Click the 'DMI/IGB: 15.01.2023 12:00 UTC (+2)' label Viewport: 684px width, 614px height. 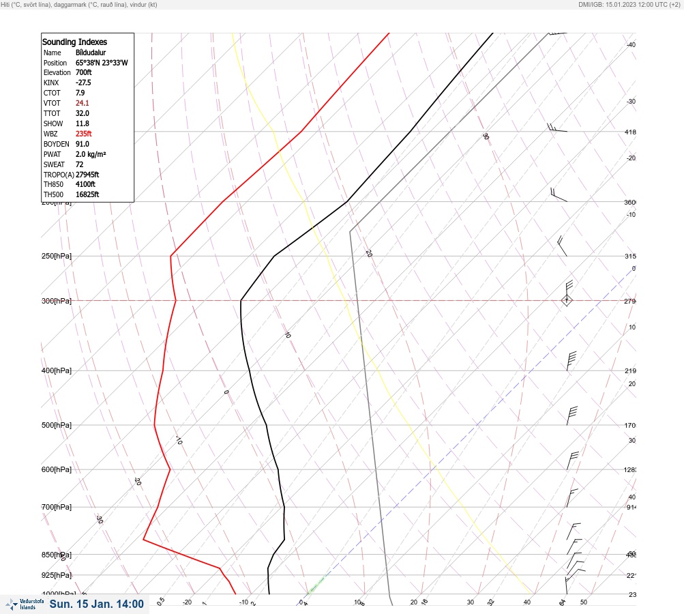[629, 4]
